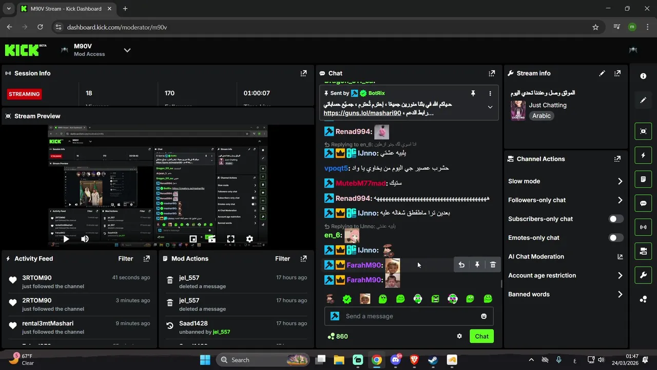The width and height of the screenshot is (657, 370).
Task: Enable Emotes-only chat switch
Action: (x=616, y=238)
